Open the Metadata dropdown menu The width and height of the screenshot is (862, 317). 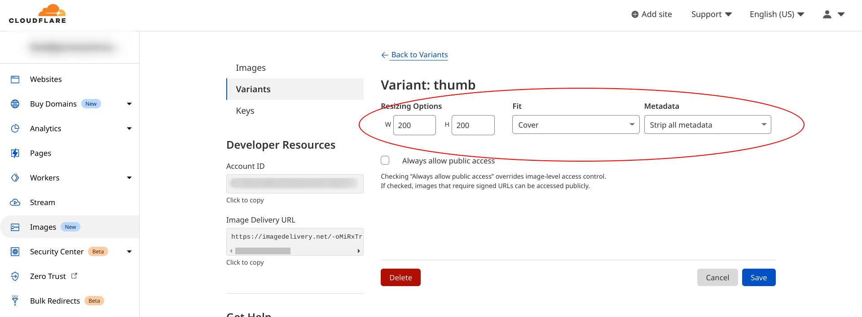coord(707,125)
